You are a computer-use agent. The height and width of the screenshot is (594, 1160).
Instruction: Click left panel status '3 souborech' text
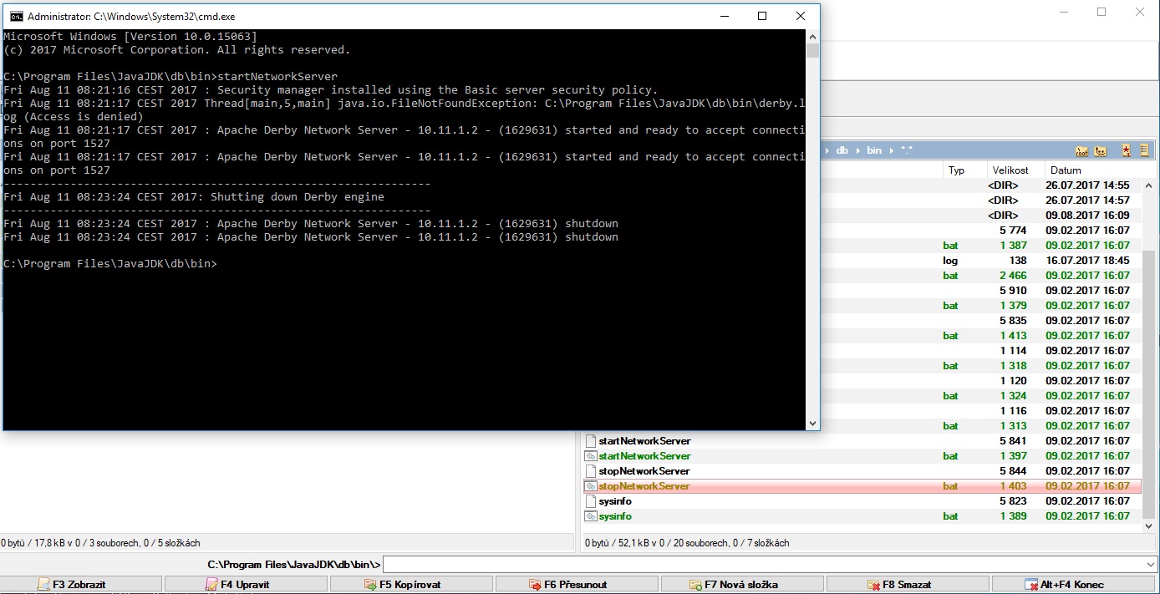point(114,543)
